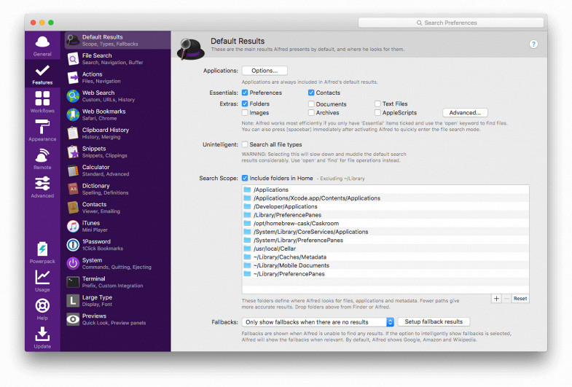This screenshot has width=572, height=387.
Task: Select ~/Library/Mobile Documents row
Action: (x=385, y=265)
